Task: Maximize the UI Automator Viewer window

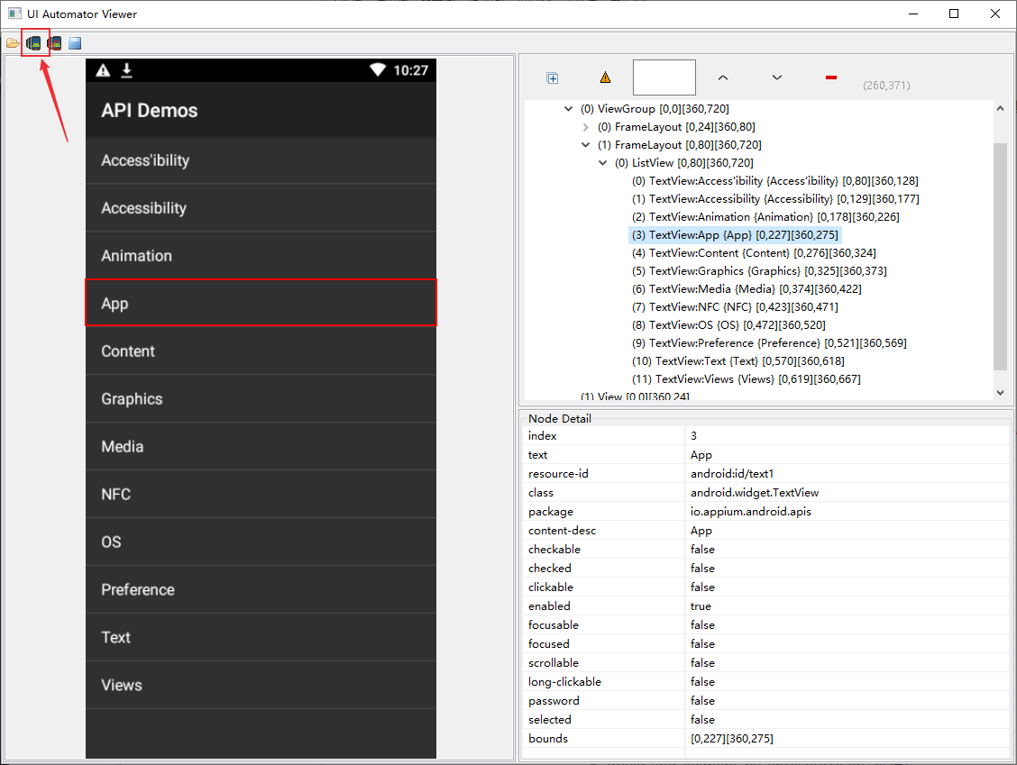Action: 954,14
